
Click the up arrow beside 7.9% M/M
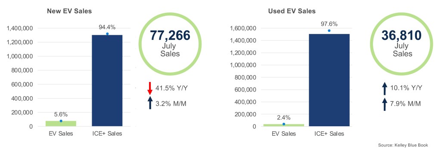[x=385, y=104]
